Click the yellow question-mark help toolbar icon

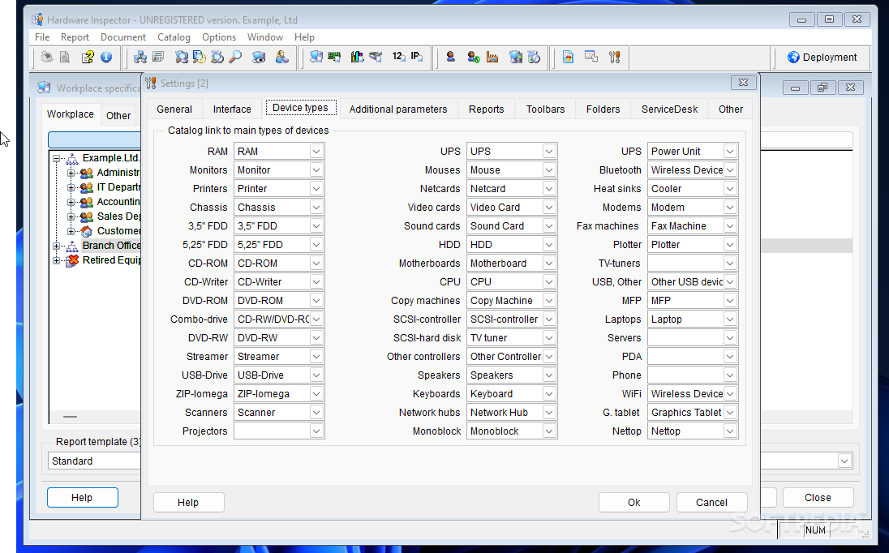(88, 58)
